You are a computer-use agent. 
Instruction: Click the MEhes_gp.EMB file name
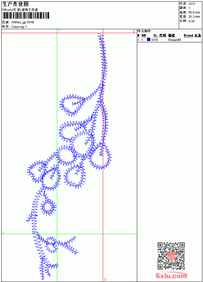click(23, 22)
